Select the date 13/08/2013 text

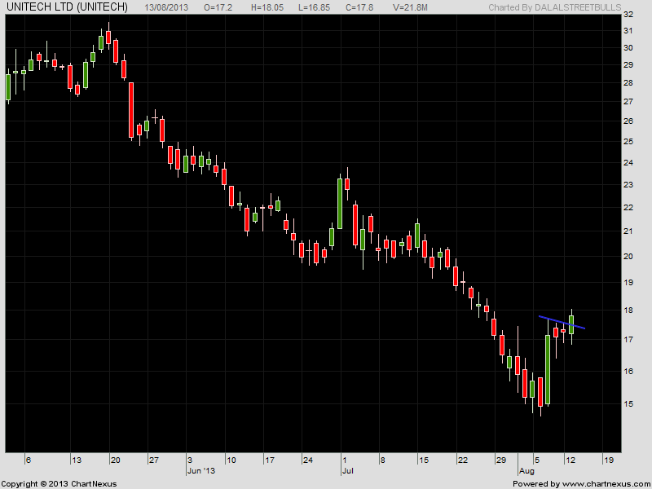tap(166, 7)
